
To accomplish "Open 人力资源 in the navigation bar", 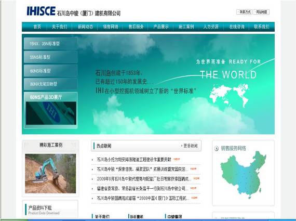I will click(211, 27).
